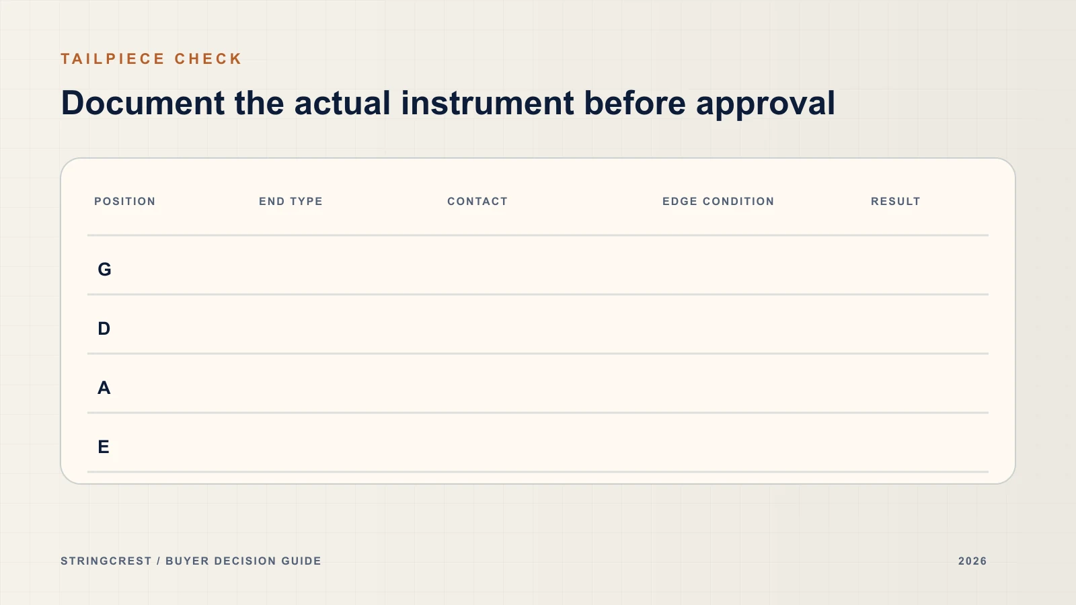Click the empty Contact cell for D
The width and height of the screenshot is (1076, 605).
click(x=548, y=325)
